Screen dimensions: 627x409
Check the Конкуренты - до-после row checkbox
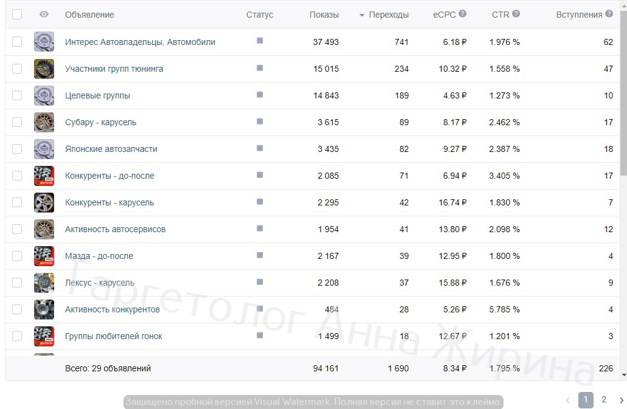point(17,176)
